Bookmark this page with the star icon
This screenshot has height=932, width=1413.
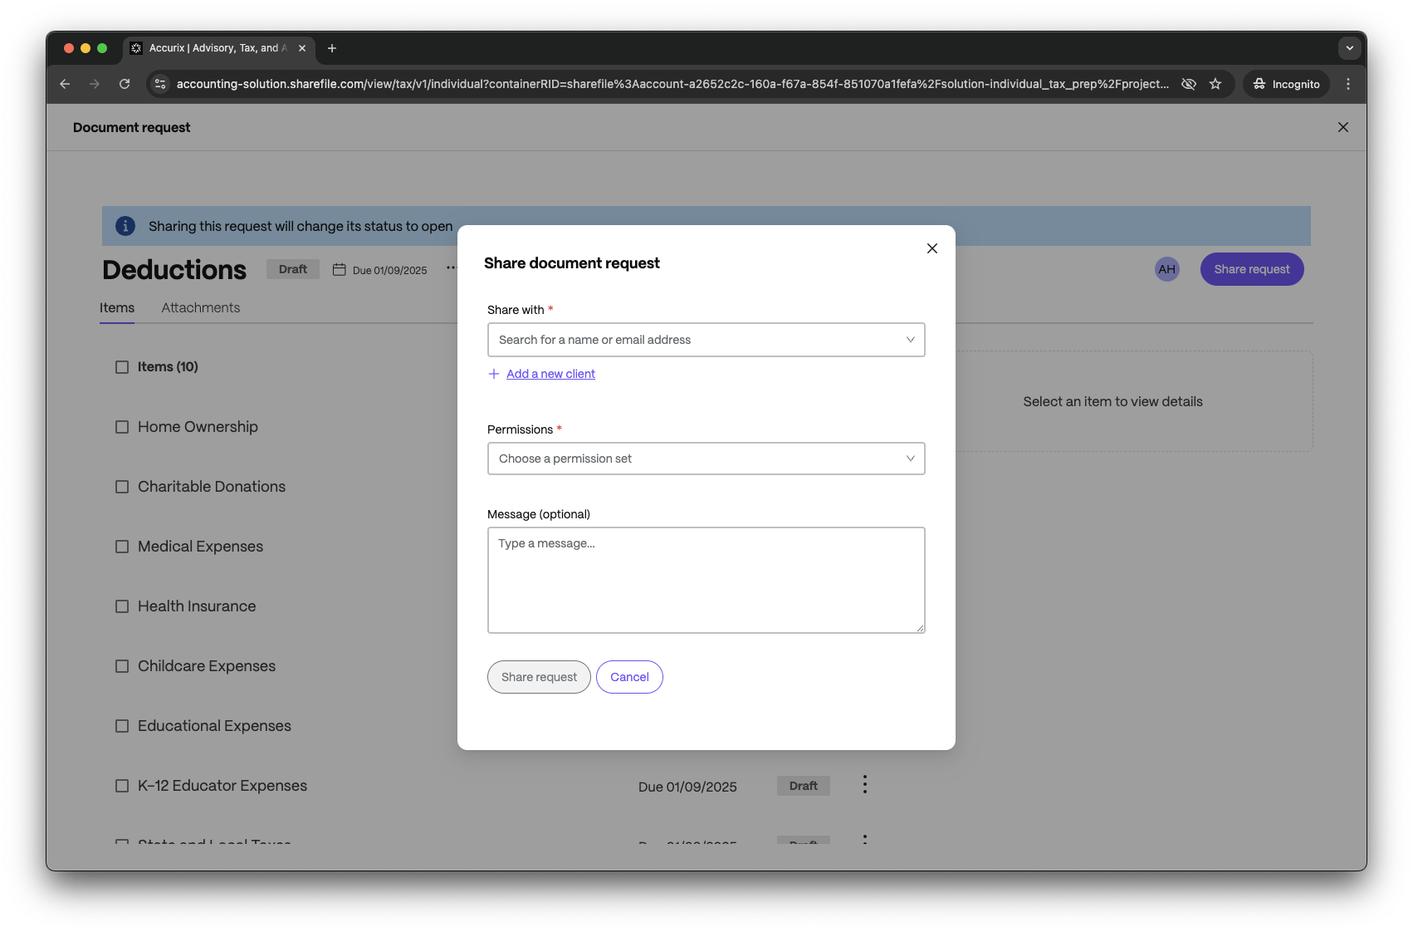(1215, 84)
